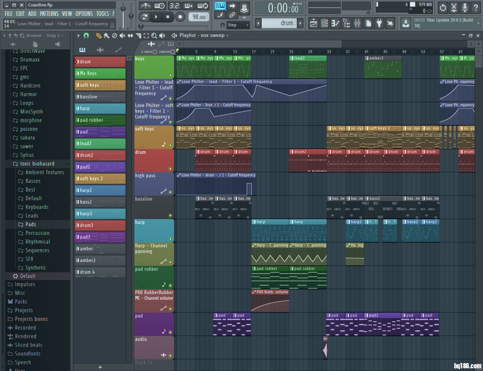
Task: Mute the bassline track
Action: [170, 216]
